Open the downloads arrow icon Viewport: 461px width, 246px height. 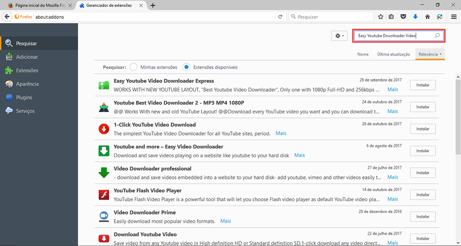tap(415, 17)
